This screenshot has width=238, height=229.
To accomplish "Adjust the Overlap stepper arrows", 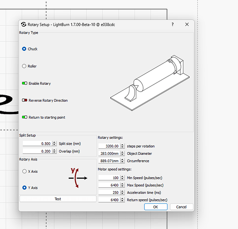I will pyautogui.click(x=54, y=151).
